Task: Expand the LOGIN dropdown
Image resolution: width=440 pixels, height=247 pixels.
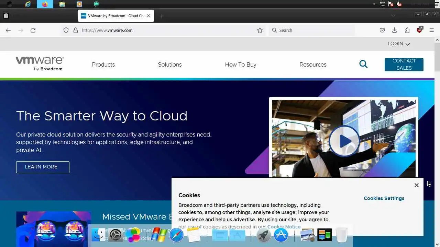Action: (399, 44)
